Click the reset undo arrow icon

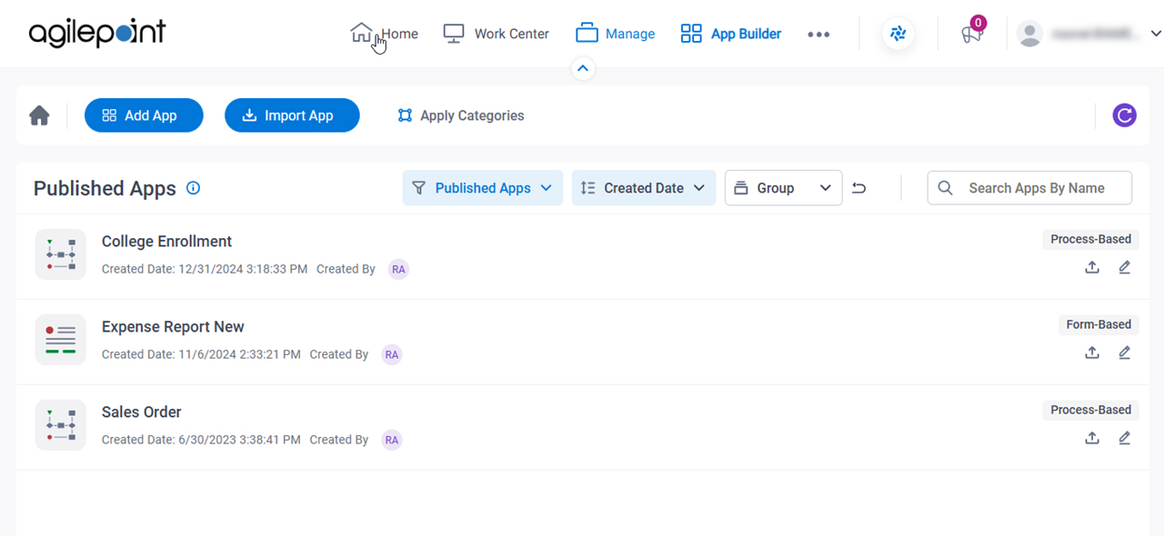coord(859,188)
